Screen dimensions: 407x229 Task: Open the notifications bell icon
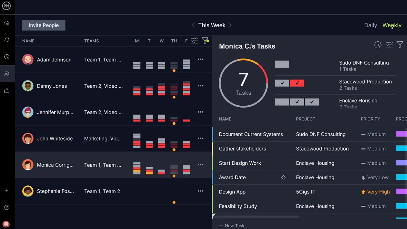[x=7, y=40]
